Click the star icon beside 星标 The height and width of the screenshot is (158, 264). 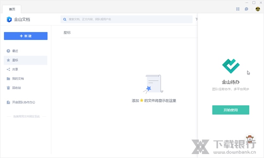pos(8,60)
